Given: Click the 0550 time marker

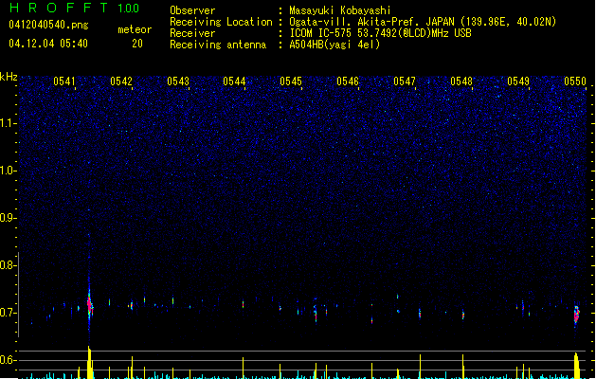Looking at the screenshot, I should pos(575,81).
